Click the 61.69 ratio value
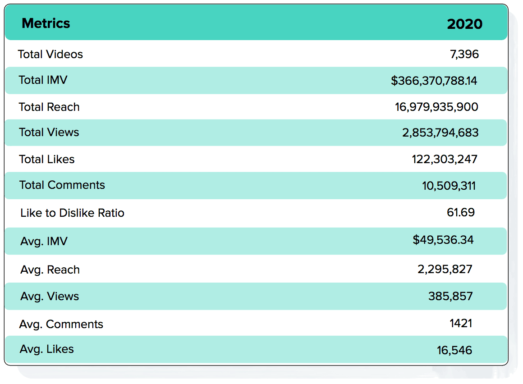Image resolution: width=523 pixels, height=384 pixels. pyautogui.click(x=460, y=212)
